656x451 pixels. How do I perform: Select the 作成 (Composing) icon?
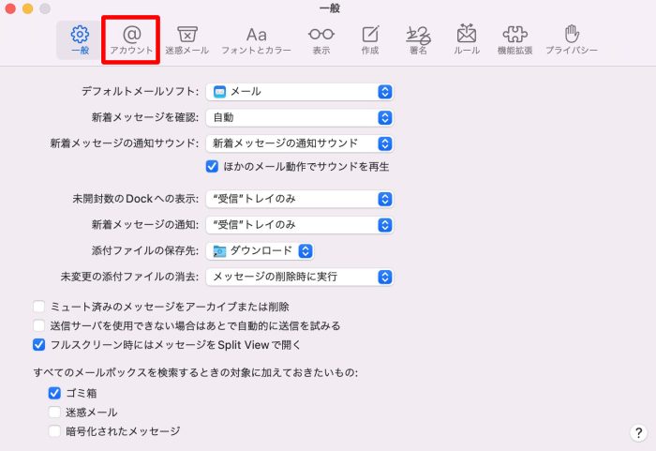(x=370, y=38)
